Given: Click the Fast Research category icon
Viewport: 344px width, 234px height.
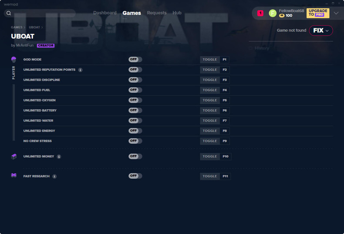Looking at the screenshot, I should coord(14,175).
